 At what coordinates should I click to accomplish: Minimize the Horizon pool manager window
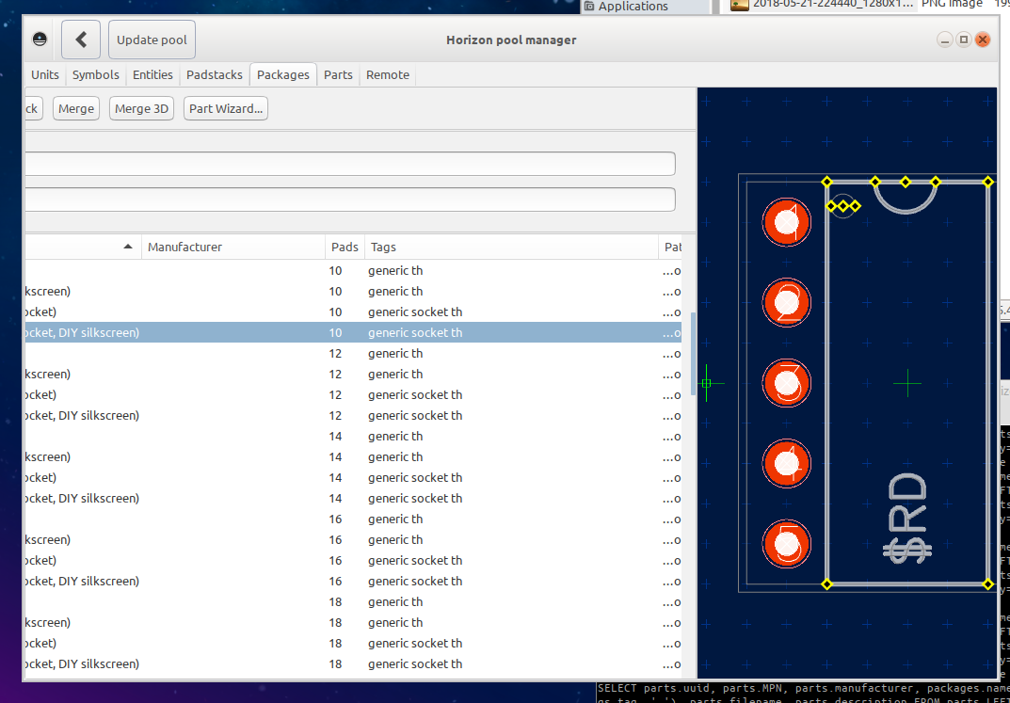[945, 40]
